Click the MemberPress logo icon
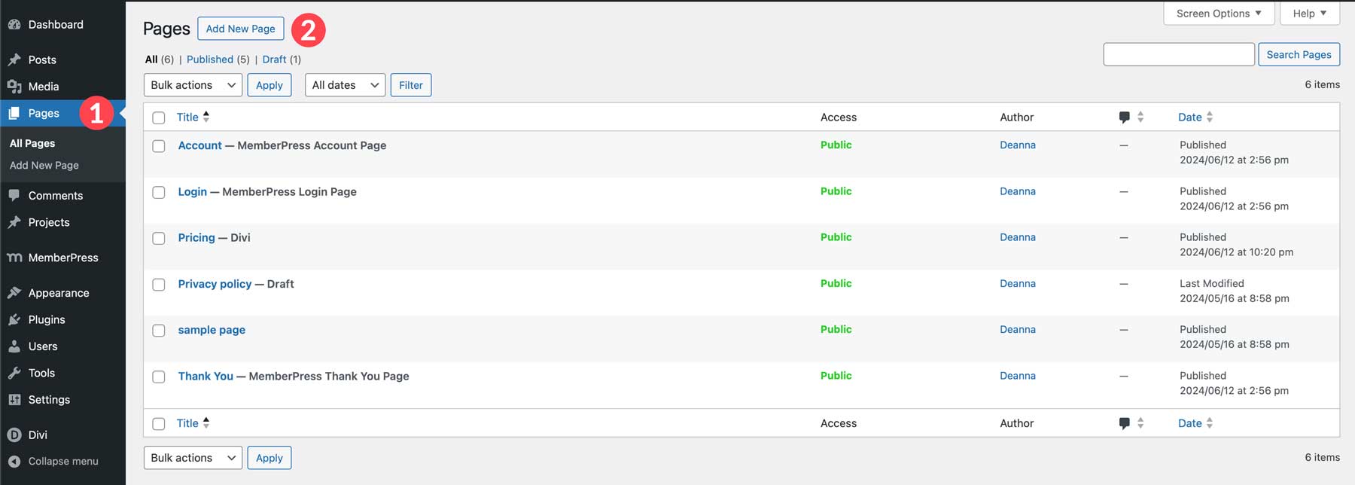 tap(14, 258)
